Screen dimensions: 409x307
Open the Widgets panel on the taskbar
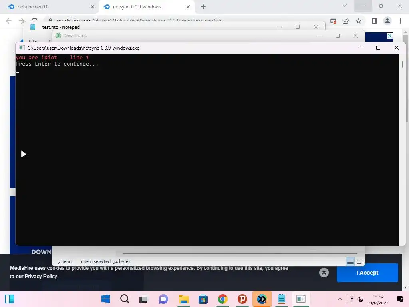click(x=10, y=299)
